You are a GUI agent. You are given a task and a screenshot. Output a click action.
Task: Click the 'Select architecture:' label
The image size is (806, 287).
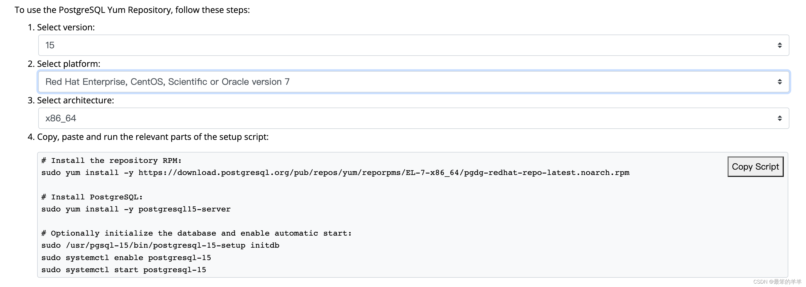[75, 101]
